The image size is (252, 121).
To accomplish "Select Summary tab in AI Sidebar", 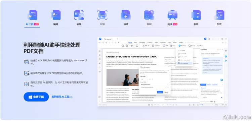I will (x=203, y=84).
